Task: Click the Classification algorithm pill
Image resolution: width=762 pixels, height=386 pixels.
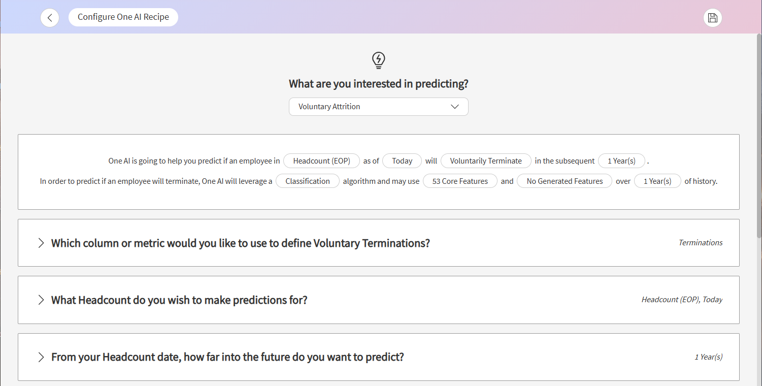Action: [308, 181]
